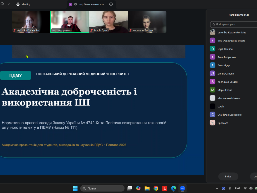Click the Find a participant search field

pyautogui.click(x=234, y=24)
